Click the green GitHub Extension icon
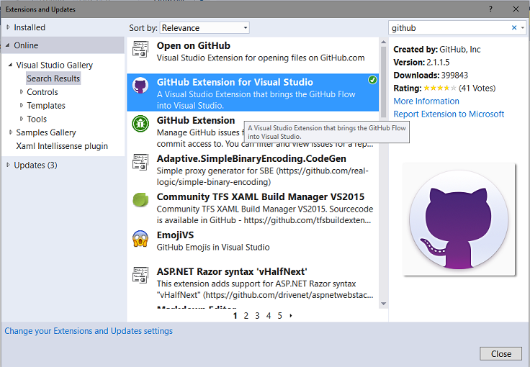 pos(140,123)
